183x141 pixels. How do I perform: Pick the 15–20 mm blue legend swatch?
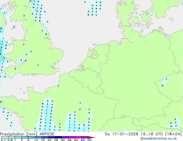45,137
